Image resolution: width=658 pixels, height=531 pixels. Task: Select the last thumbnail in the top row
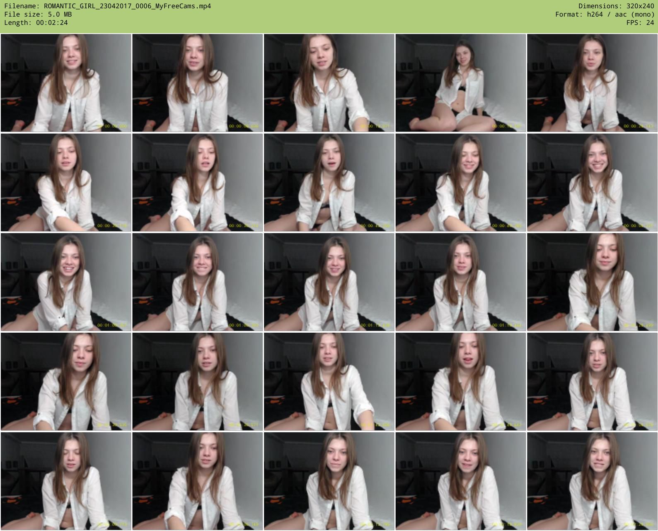592,83
